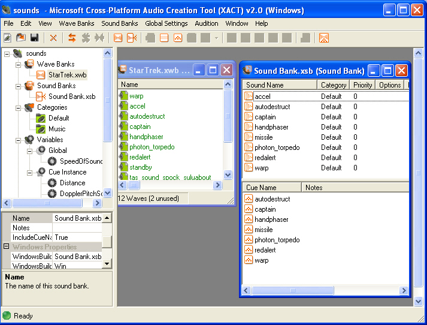
Task: Collapse the Sound Banks tree node
Action: (18, 86)
